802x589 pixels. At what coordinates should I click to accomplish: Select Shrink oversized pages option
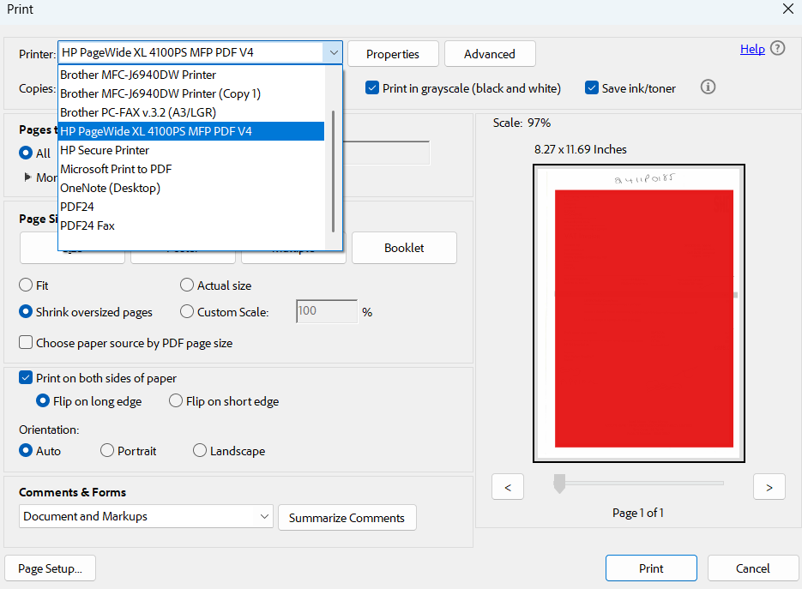26,311
